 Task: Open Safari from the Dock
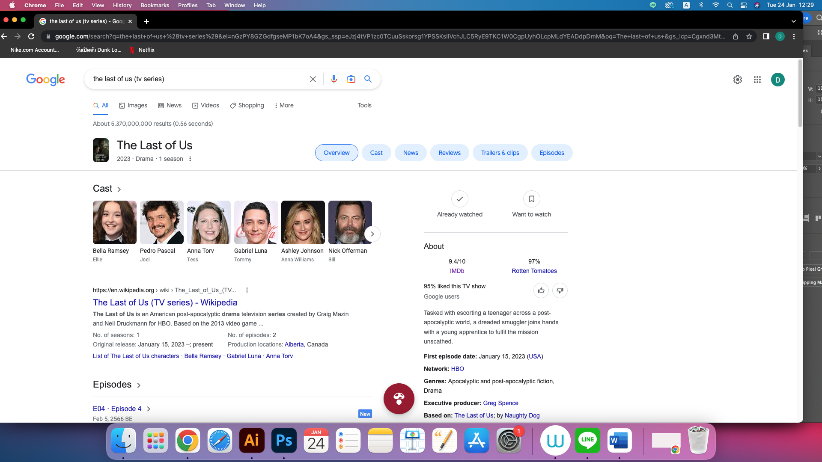(x=220, y=441)
